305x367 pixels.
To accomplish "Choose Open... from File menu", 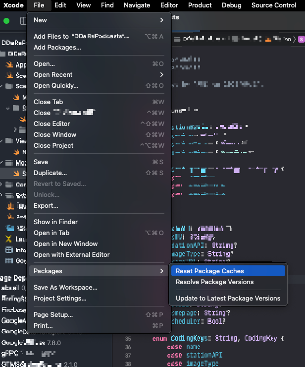I will coord(99,63).
